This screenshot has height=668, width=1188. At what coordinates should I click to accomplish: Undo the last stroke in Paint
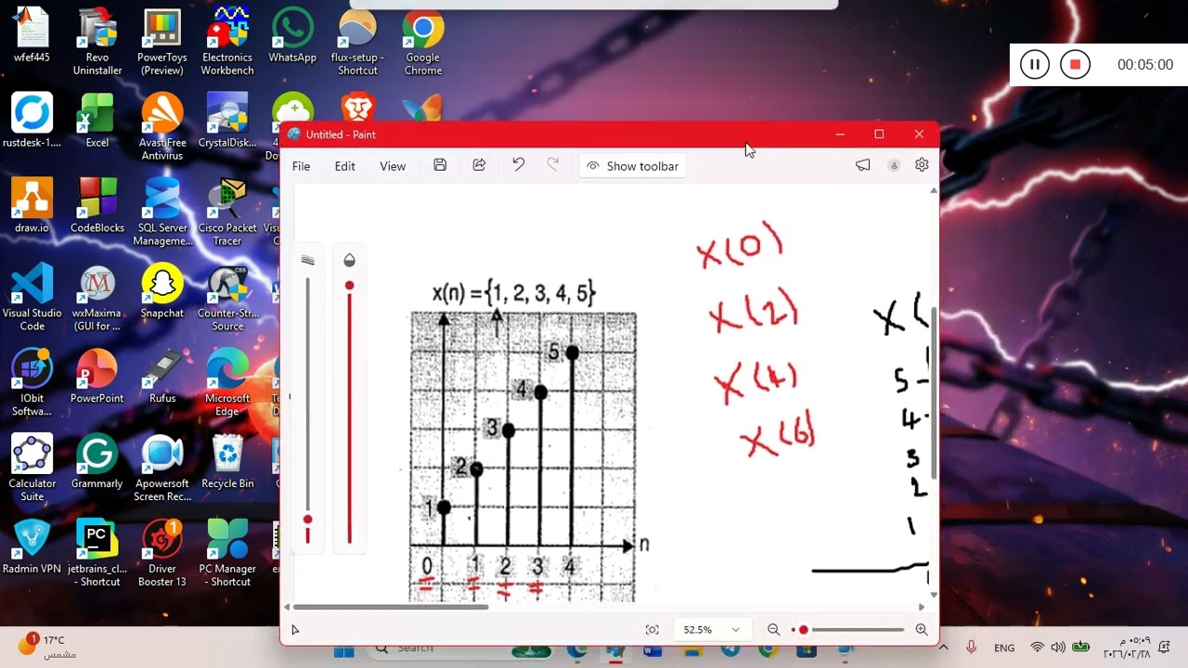[x=518, y=165]
